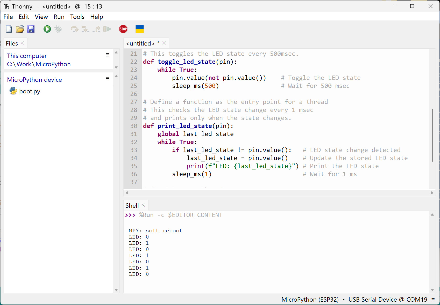Image resolution: width=440 pixels, height=305 pixels.
Task: Click line number 30 in gutter
Action: pos(134,126)
